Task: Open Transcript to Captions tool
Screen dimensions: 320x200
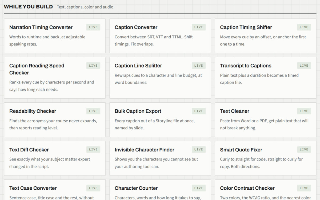Action: (x=266, y=78)
